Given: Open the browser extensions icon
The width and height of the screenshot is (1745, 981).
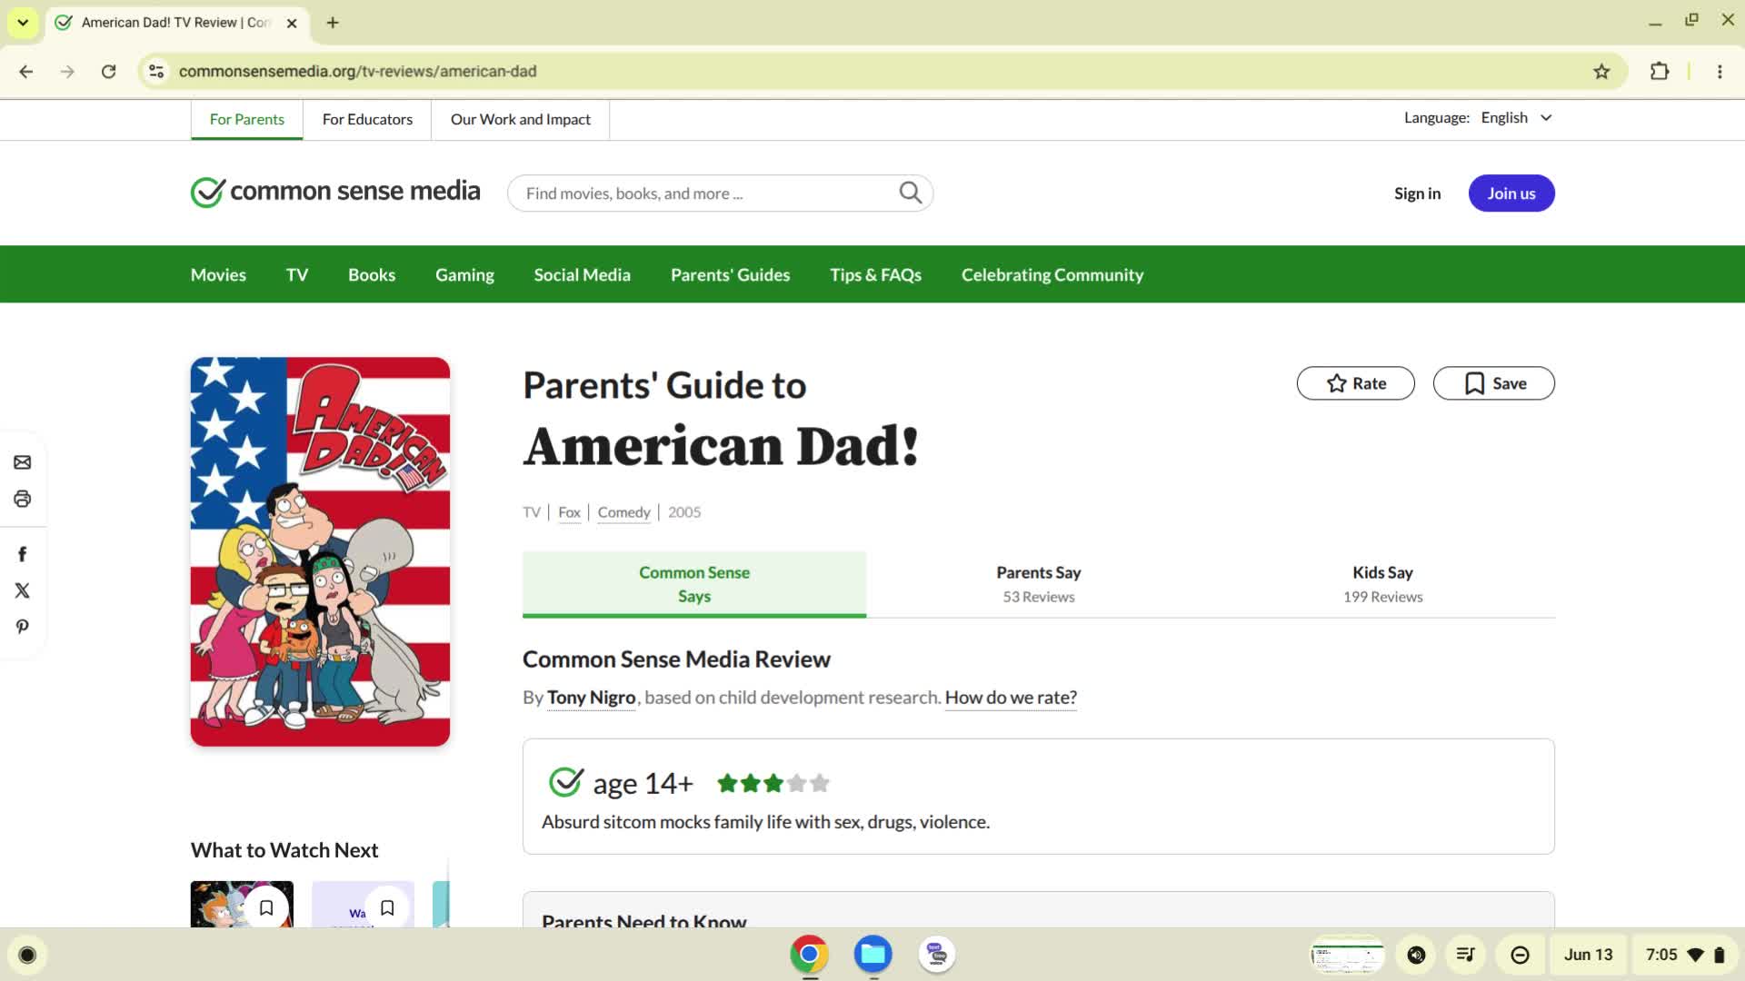Looking at the screenshot, I should click(1660, 71).
